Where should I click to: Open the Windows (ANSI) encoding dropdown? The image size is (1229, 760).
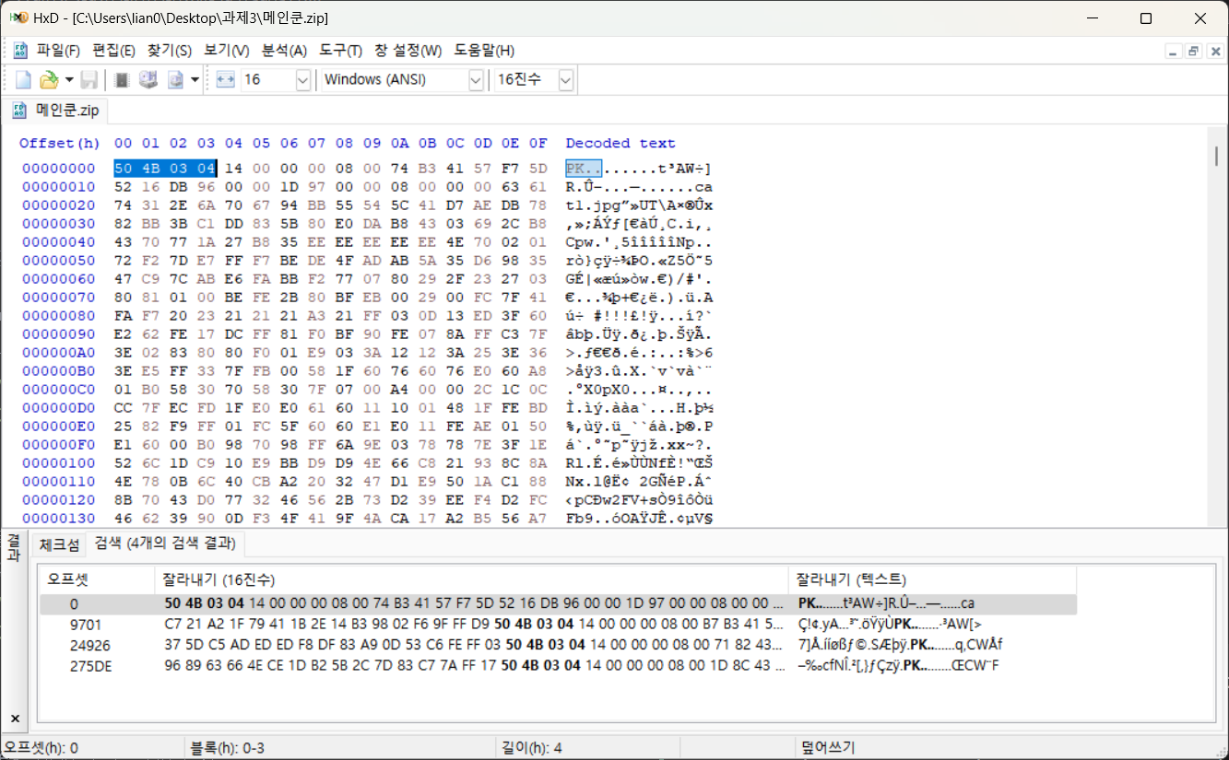pos(477,79)
